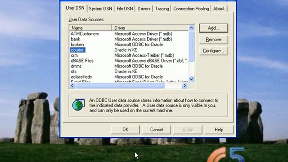Select the broken data source

77,45
